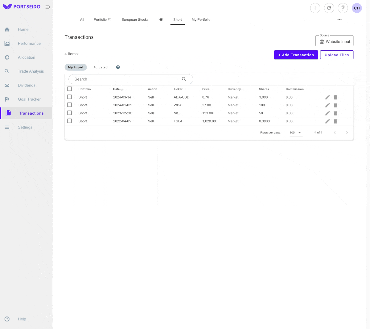Click the help icon next to Adjusted
Viewport: 370px width, 329px height.
(x=118, y=67)
